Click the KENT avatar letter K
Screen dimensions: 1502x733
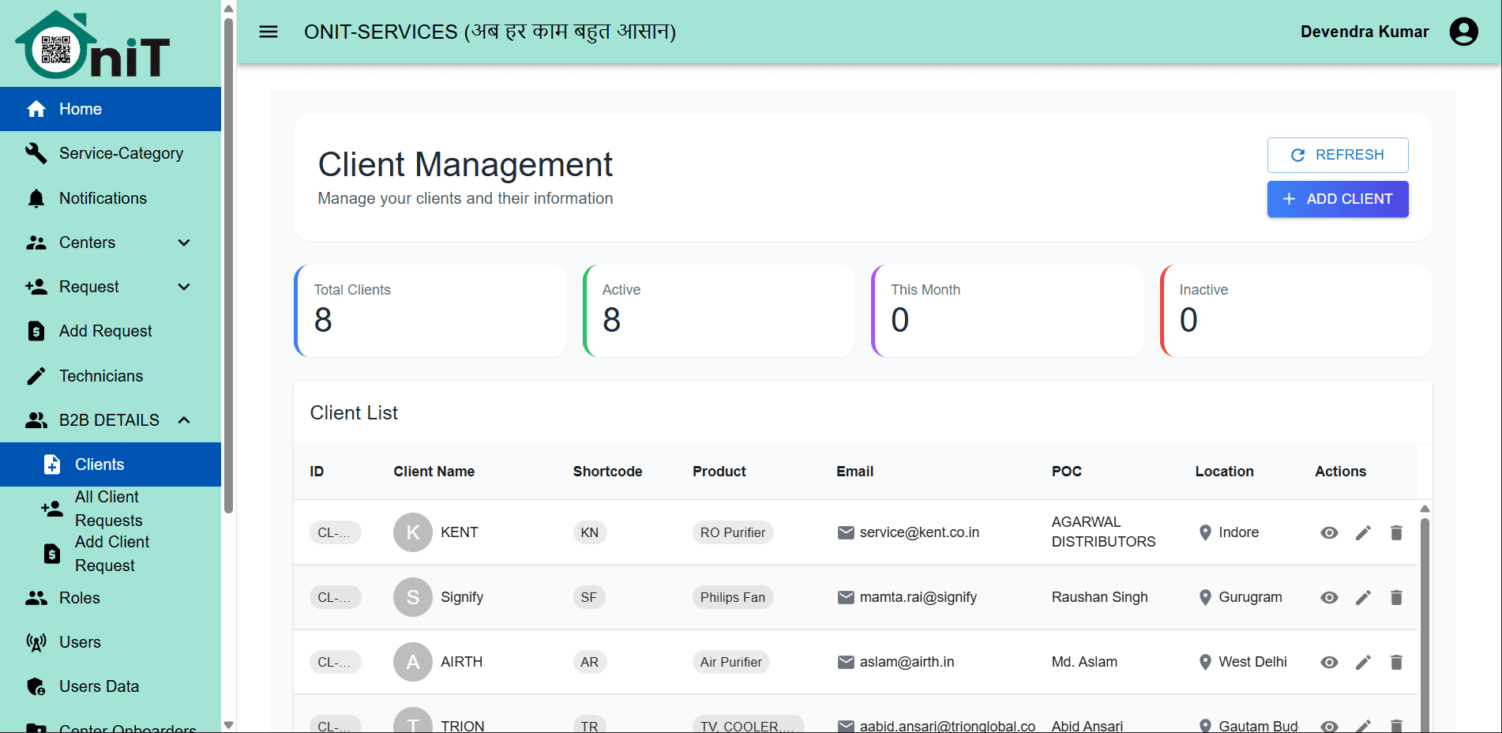[x=413, y=532]
